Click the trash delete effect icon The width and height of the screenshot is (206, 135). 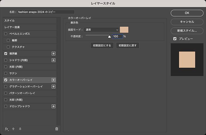click(x=57, y=129)
